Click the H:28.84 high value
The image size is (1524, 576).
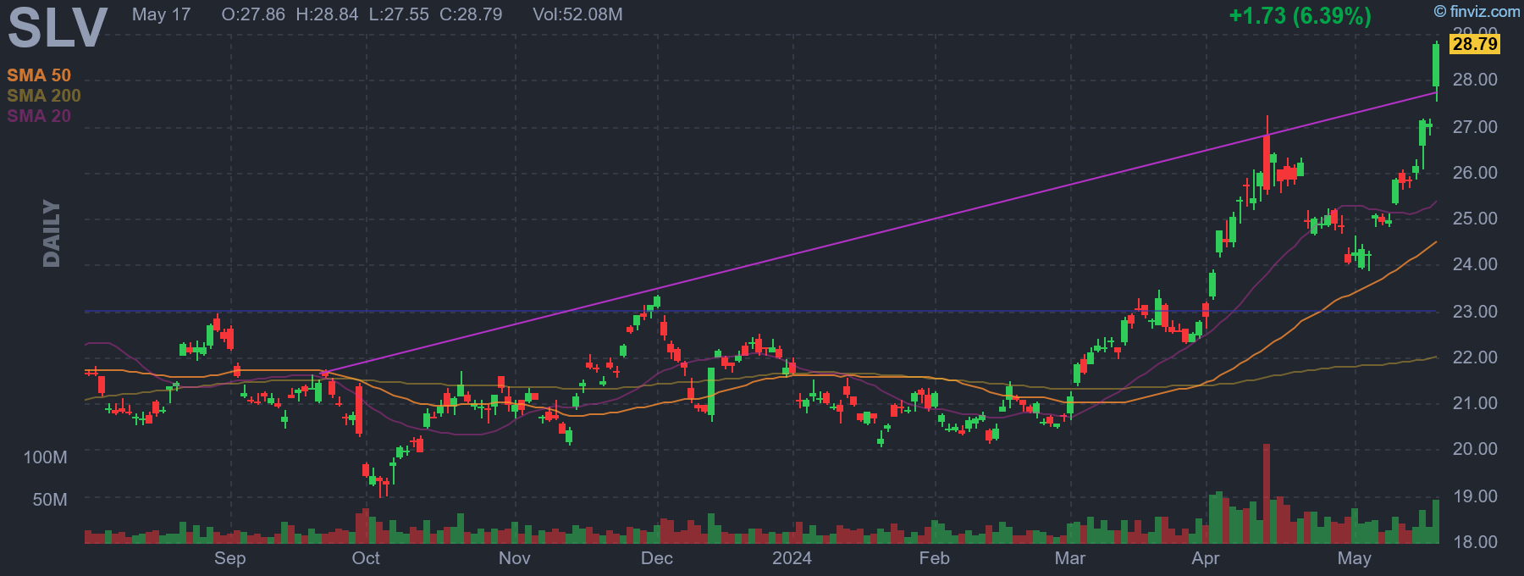pos(327,14)
